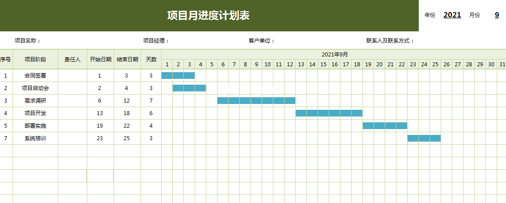
Task: Click the 天数 column header
Action: tap(151, 59)
